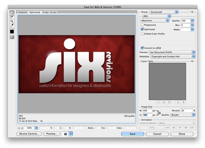Open the 100% zoom level dropdown
Viewport: 205px width, 148px height.
click(x=36, y=128)
